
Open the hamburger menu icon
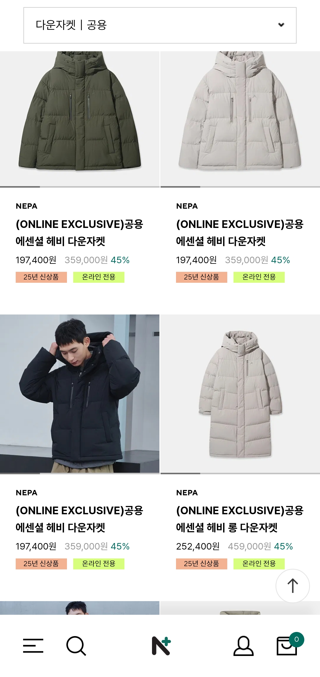point(33,646)
